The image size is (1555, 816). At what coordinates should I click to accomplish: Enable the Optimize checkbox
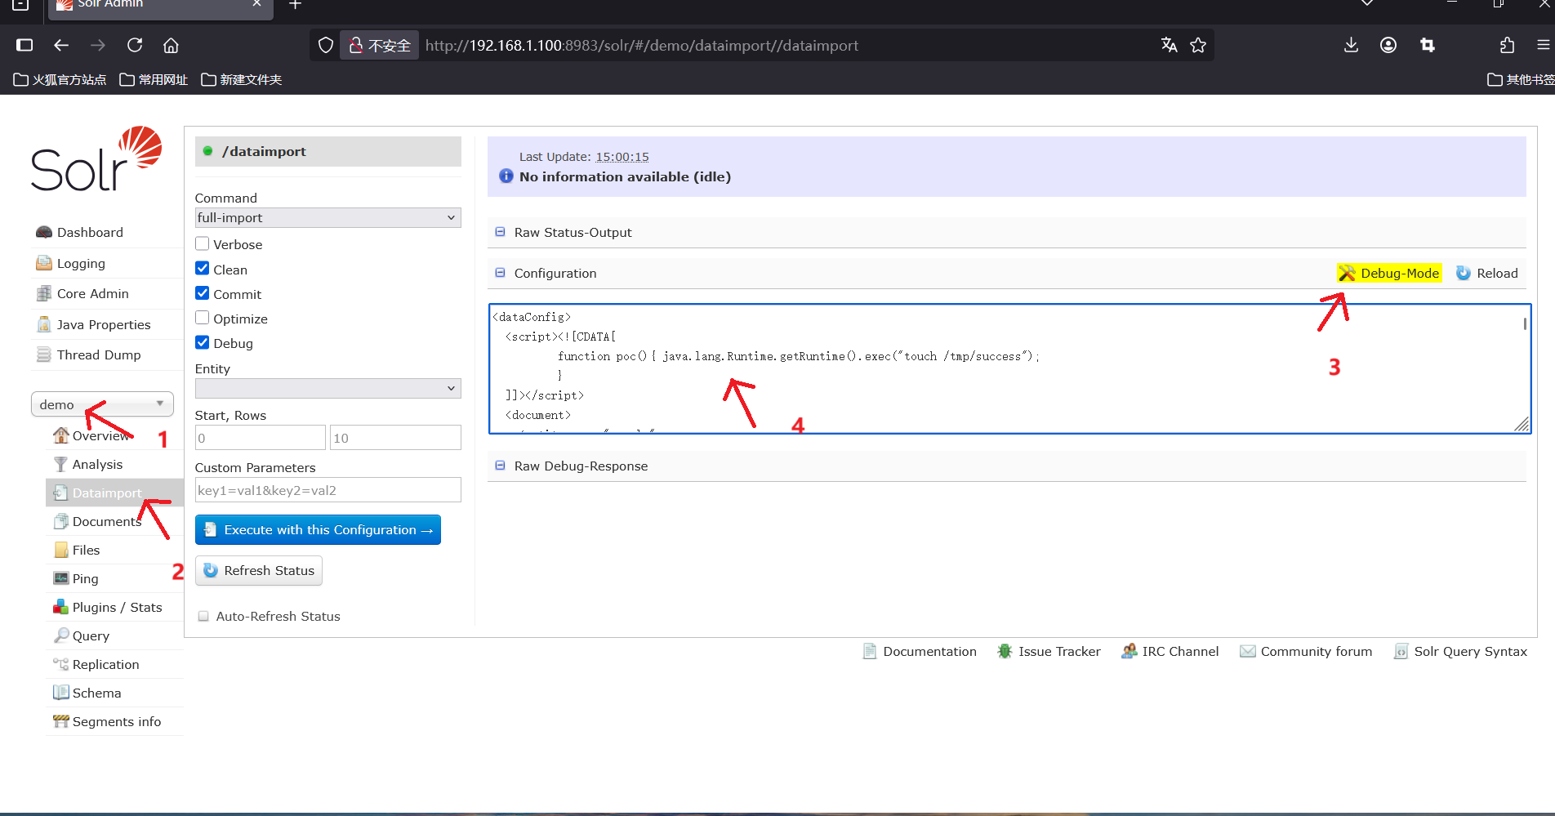point(203,318)
